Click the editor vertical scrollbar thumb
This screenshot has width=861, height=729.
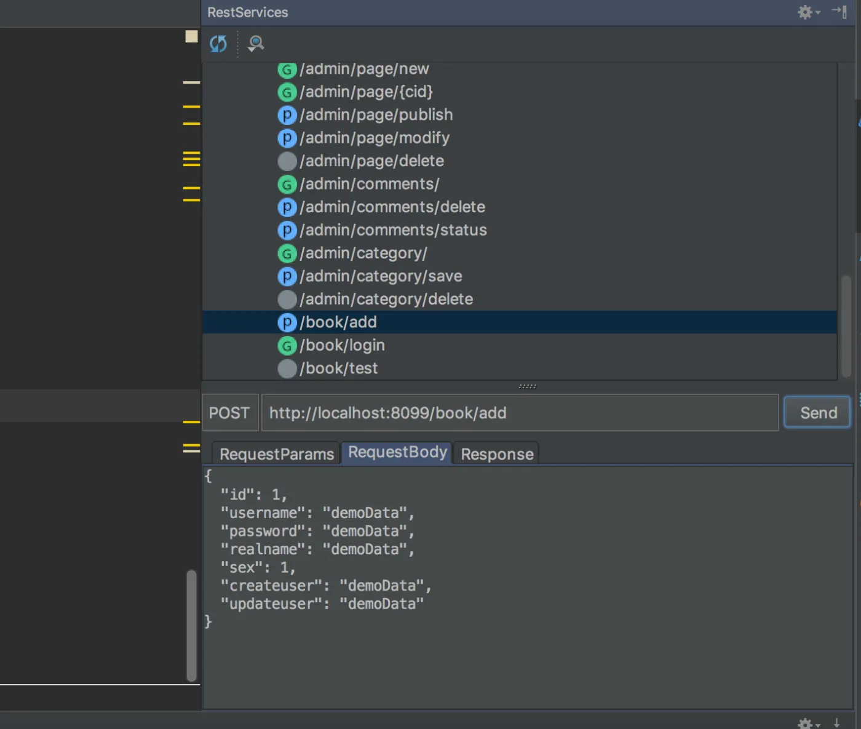tap(191, 626)
